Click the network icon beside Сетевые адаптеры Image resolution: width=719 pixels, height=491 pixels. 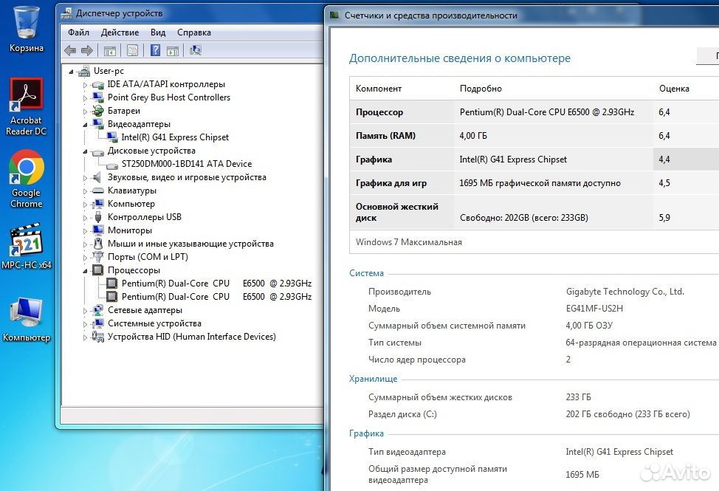coord(97,310)
